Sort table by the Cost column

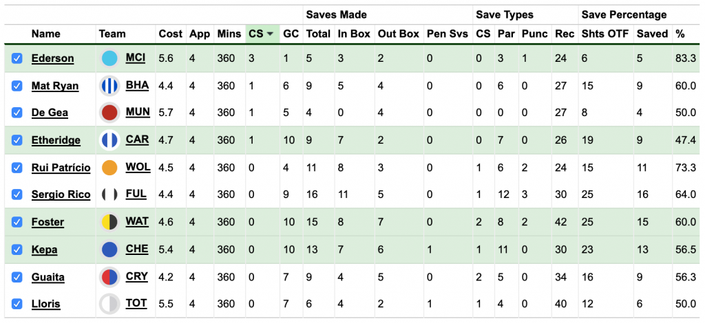tap(170, 34)
